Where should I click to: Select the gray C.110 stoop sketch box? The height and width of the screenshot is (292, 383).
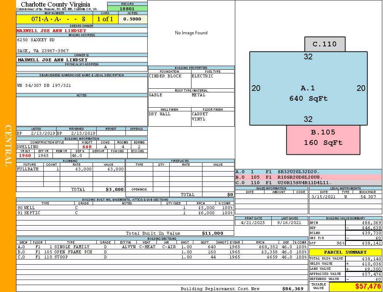point(325,44)
